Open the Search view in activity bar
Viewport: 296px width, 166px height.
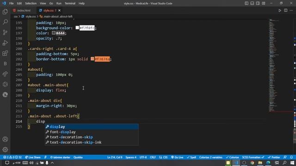pyautogui.click(x=5, y=22)
